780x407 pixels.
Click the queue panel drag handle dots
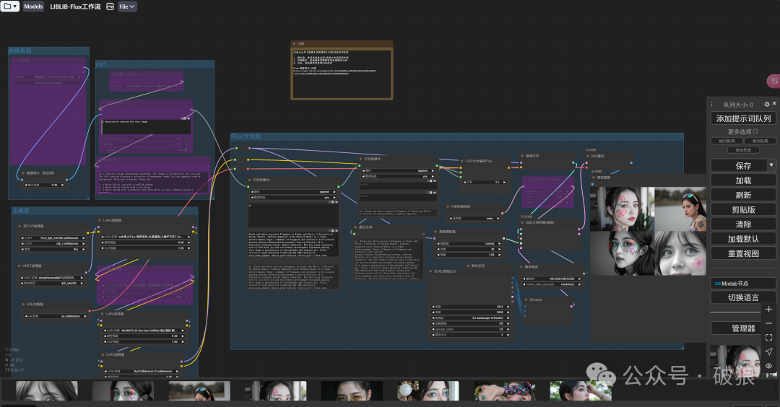pyautogui.click(x=711, y=105)
